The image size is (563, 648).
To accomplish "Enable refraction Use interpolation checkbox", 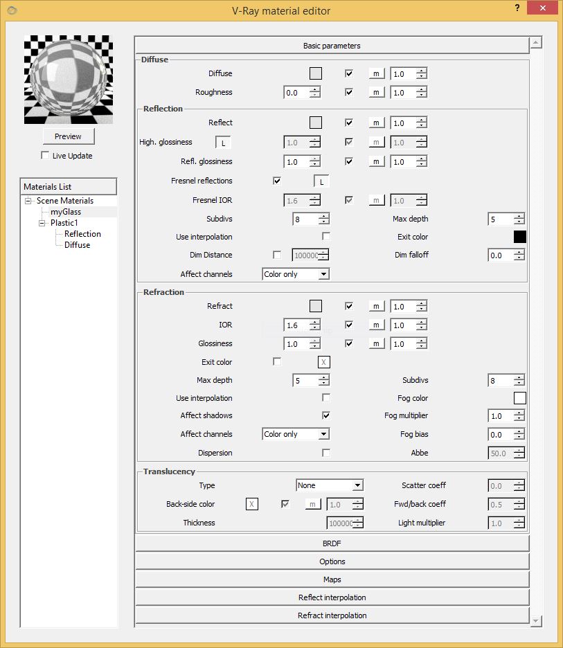I will (x=326, y=397).
